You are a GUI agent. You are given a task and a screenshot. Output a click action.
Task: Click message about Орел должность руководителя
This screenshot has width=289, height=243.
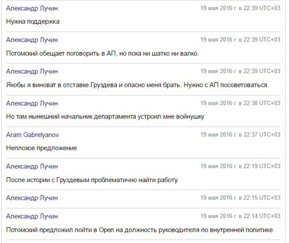coord(140,230)
